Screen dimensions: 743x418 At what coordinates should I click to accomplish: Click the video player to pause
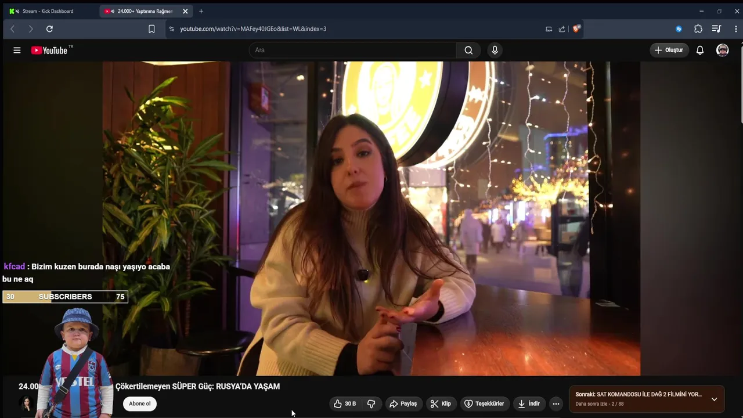point(371,218)
